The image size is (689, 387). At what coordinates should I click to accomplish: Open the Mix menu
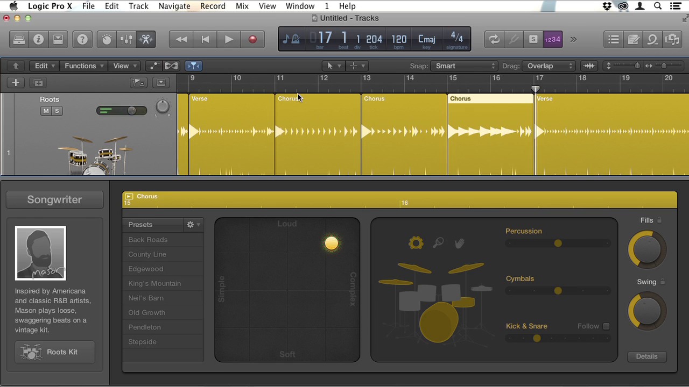pos(242,6)
